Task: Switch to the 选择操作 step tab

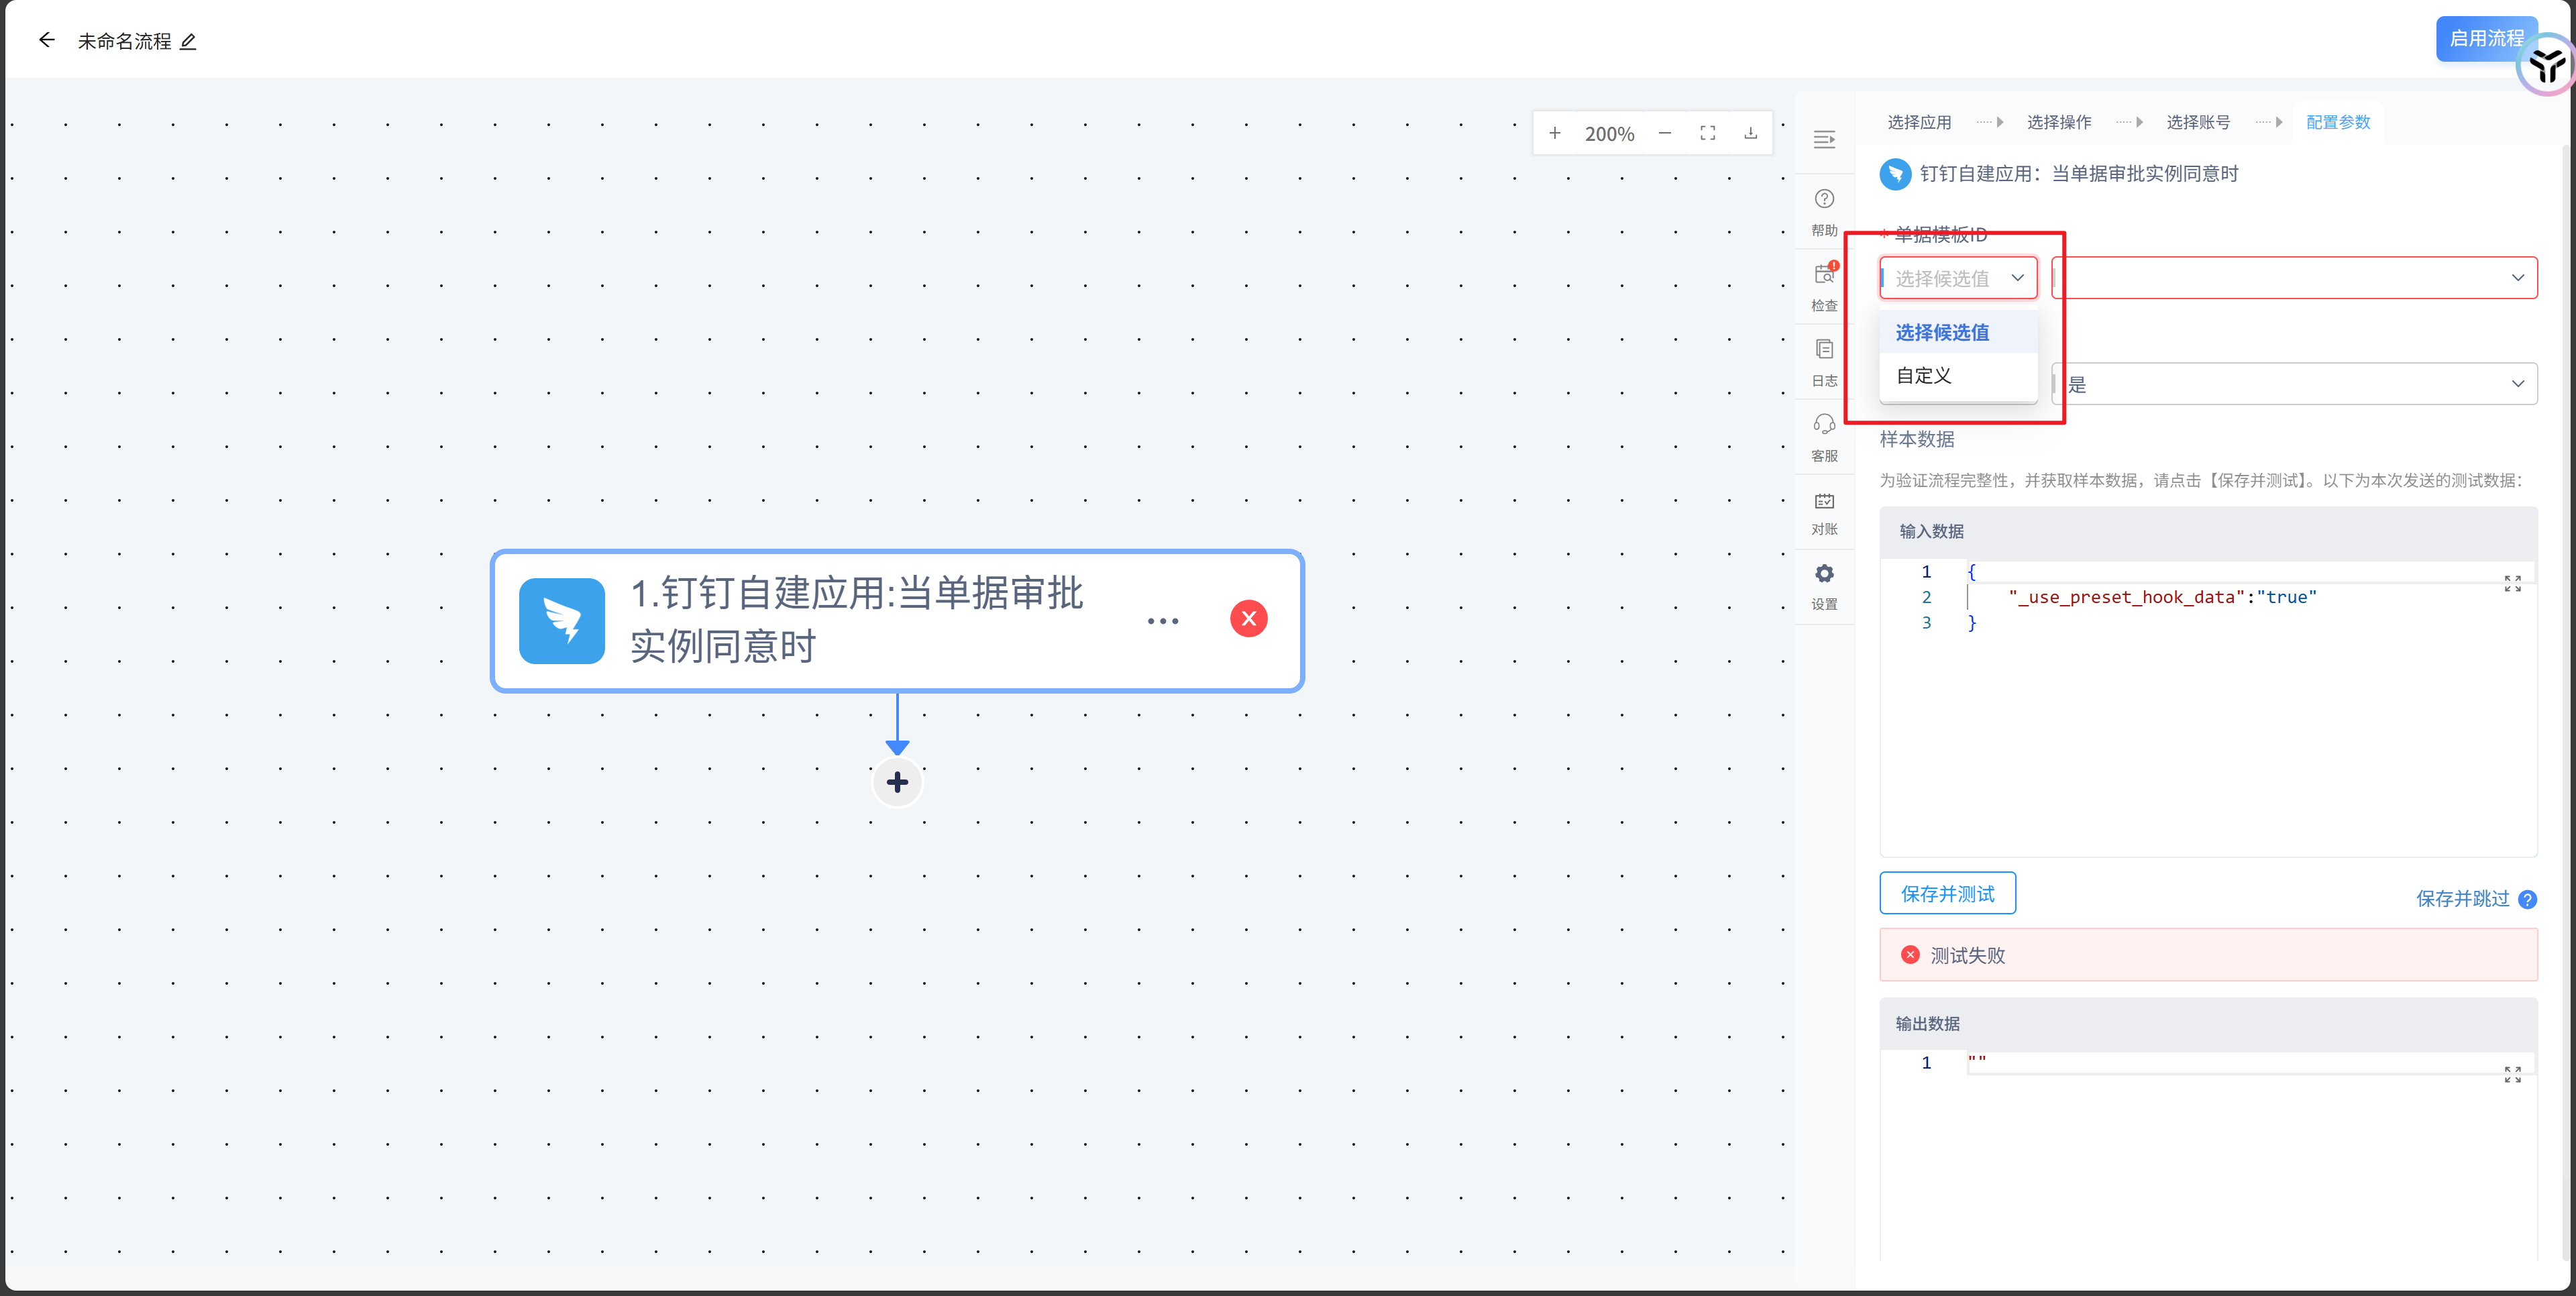Action: [2058, 122]
